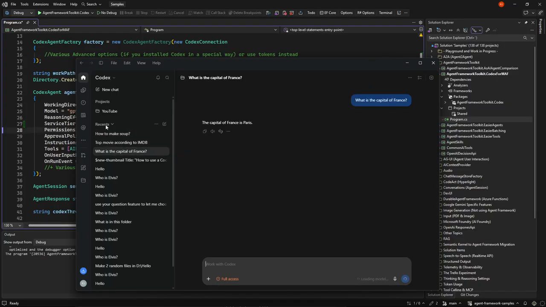Screen dimensions: 546x307
Task: Open the '@' mentions icon in Codex rail
Action: tap(83, 127)
